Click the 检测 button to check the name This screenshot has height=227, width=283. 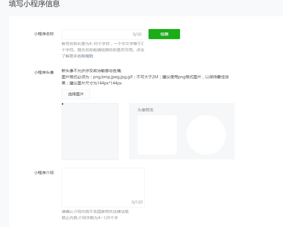click(x=164, y=34)
